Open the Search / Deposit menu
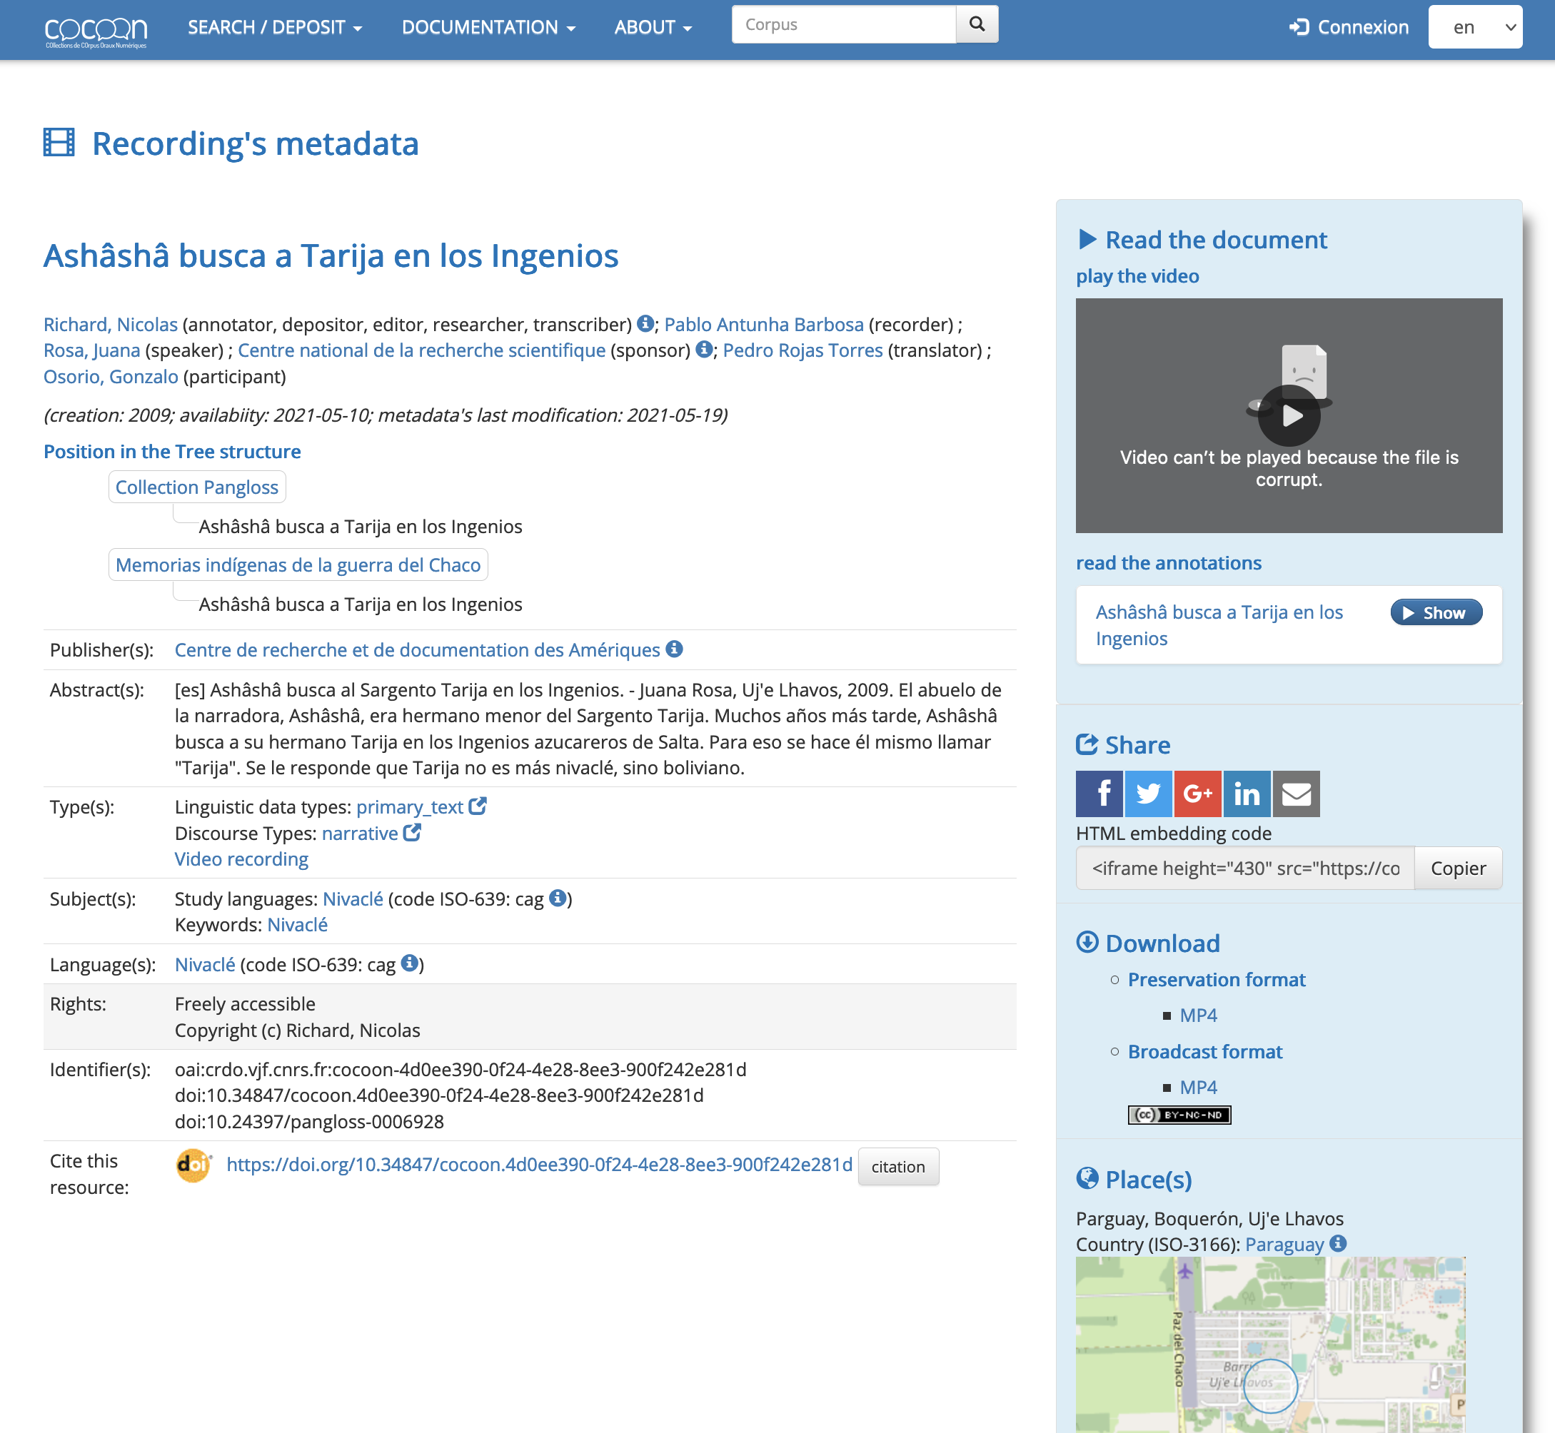Screen dimensions: 1555x1433 [276, 28]
